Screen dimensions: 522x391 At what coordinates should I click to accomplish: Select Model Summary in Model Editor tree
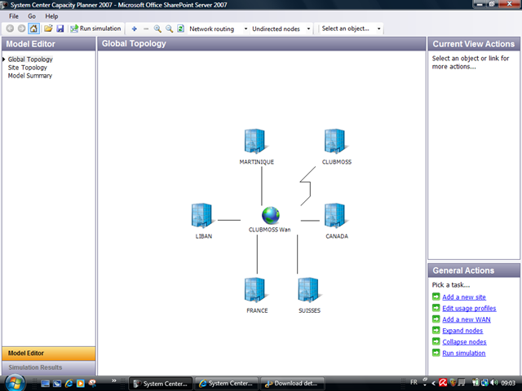coord(30,76)
